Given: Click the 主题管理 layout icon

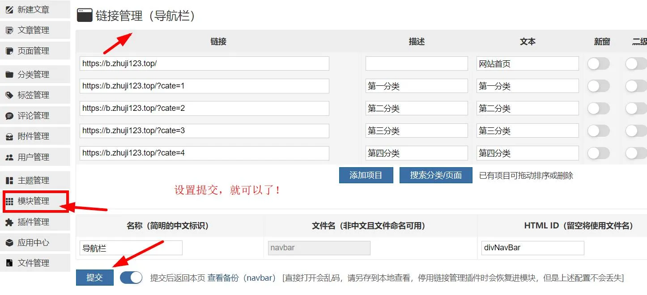Looking at the screenshot, I should point(9,181).
